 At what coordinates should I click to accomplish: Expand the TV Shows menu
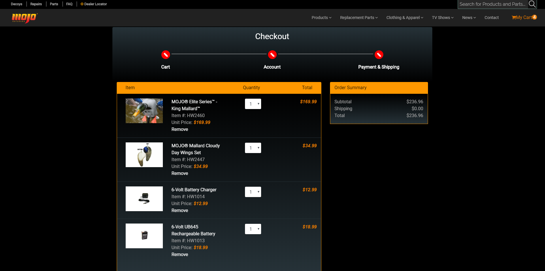(x=443, y=18)
